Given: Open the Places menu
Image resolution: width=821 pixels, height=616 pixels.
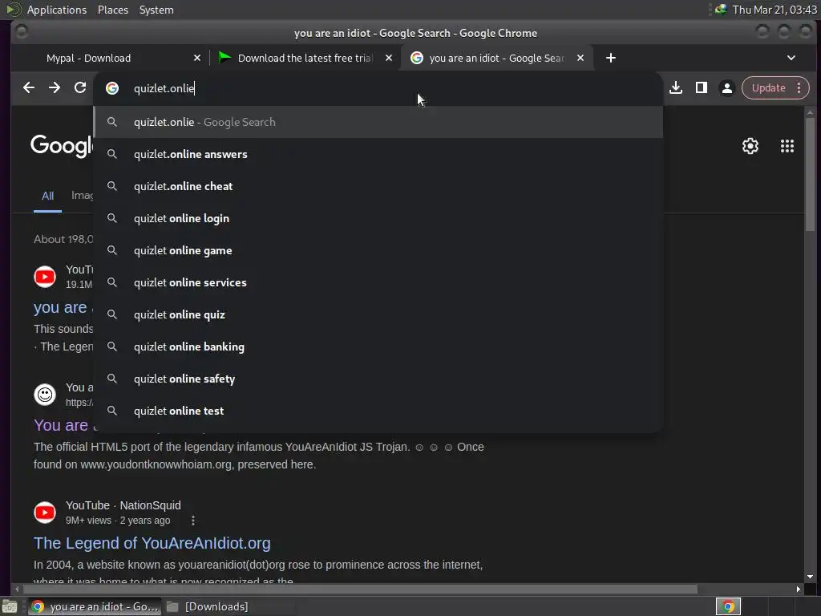Looking at the screenshot, I should [x=112, y=10].
